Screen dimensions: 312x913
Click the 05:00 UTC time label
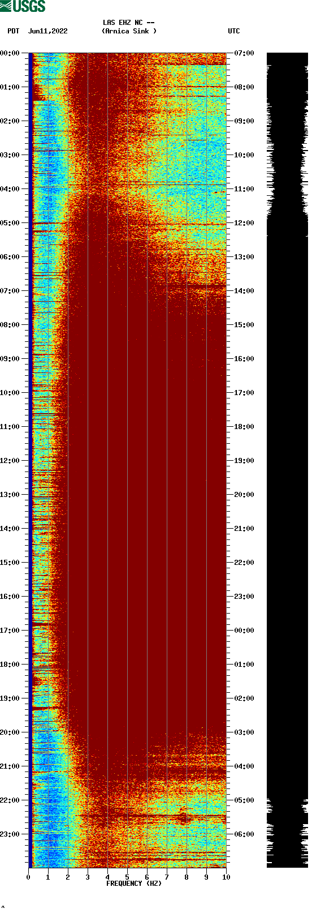coord(244,800)
